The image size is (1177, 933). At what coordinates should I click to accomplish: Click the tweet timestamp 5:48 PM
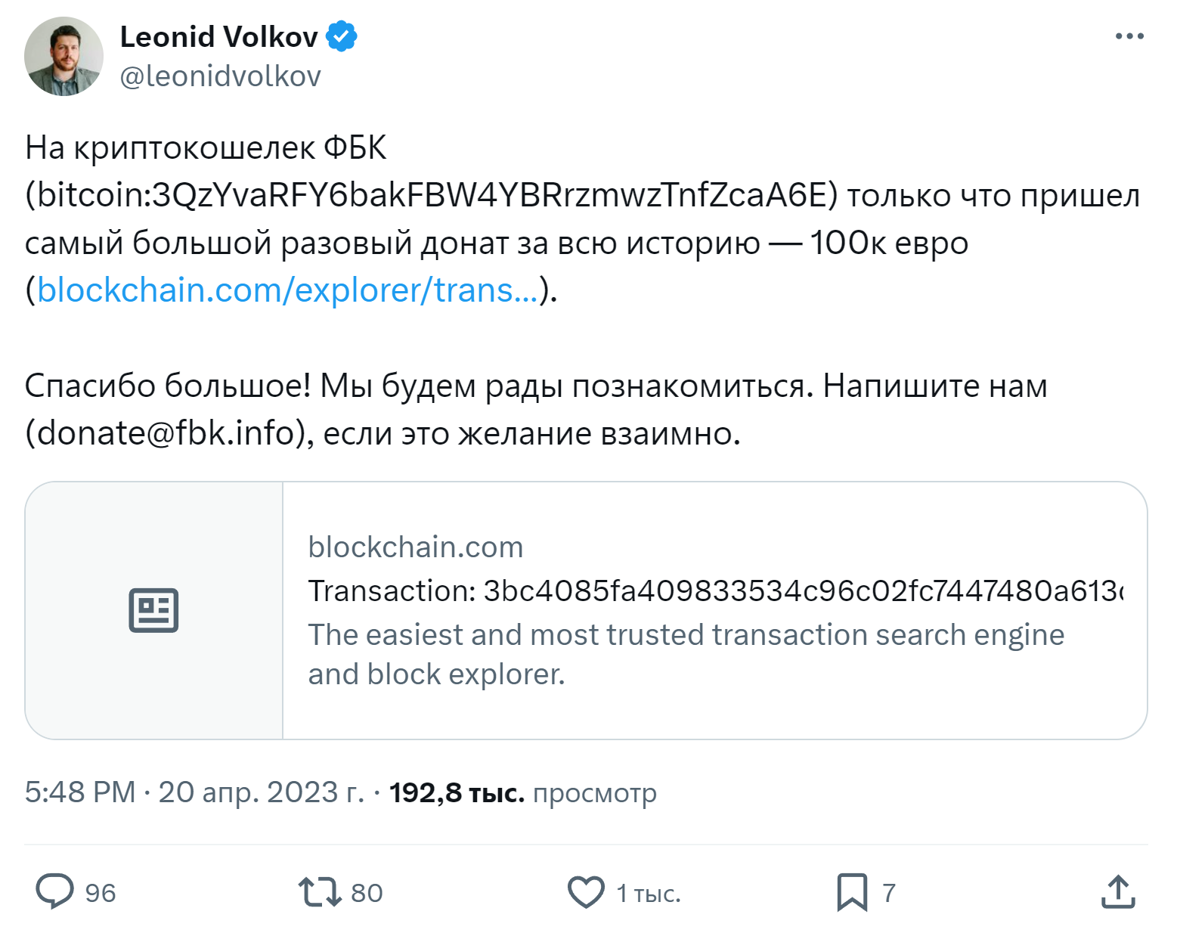76,793
